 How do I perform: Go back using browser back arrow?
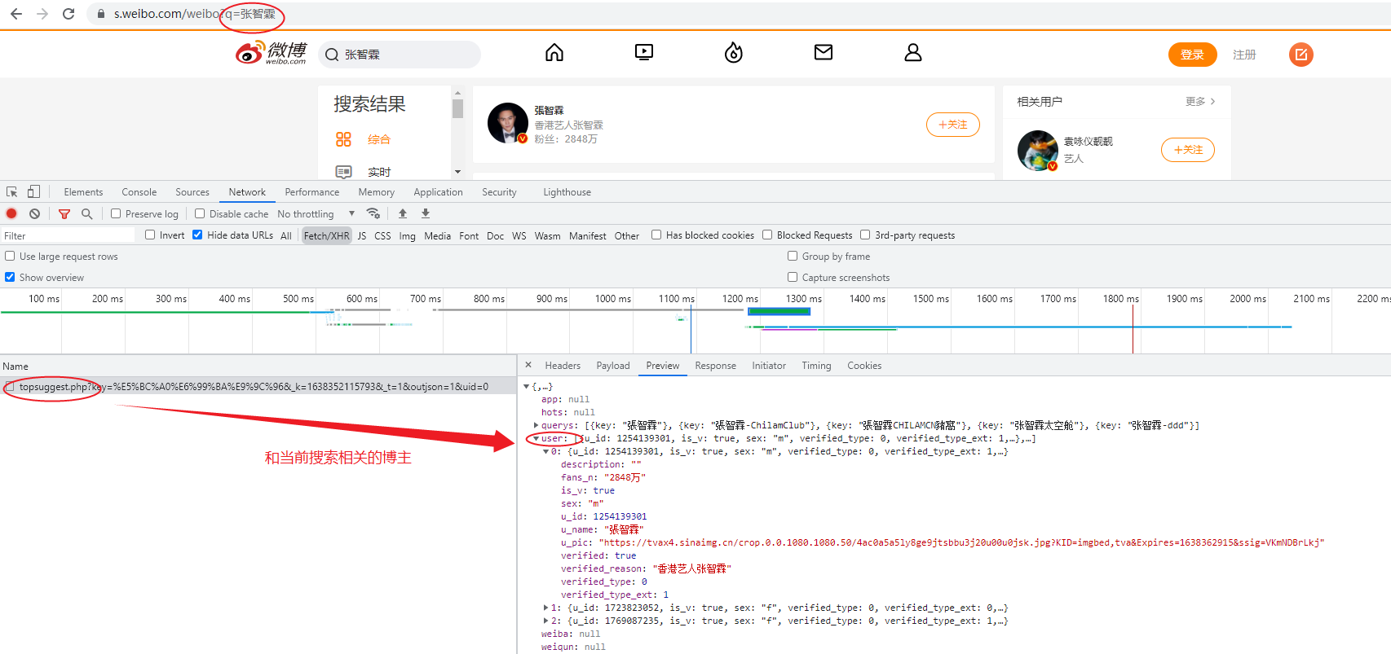16,14
